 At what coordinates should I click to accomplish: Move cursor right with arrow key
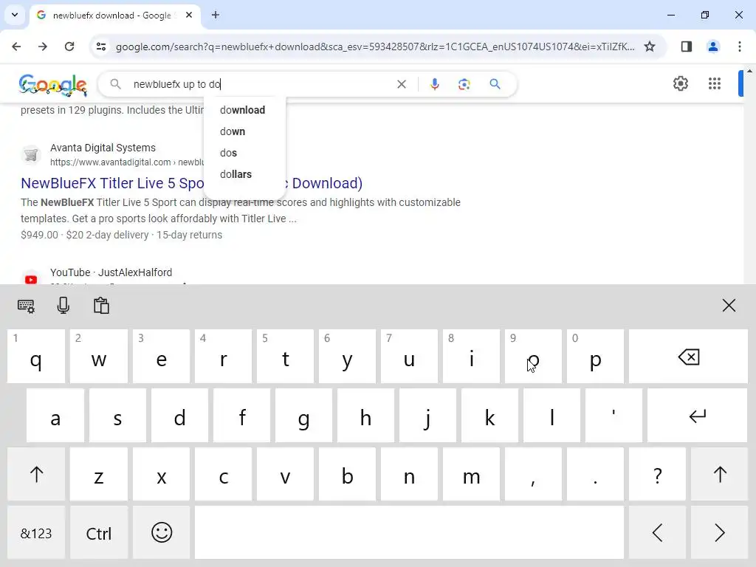pos(720,533)
